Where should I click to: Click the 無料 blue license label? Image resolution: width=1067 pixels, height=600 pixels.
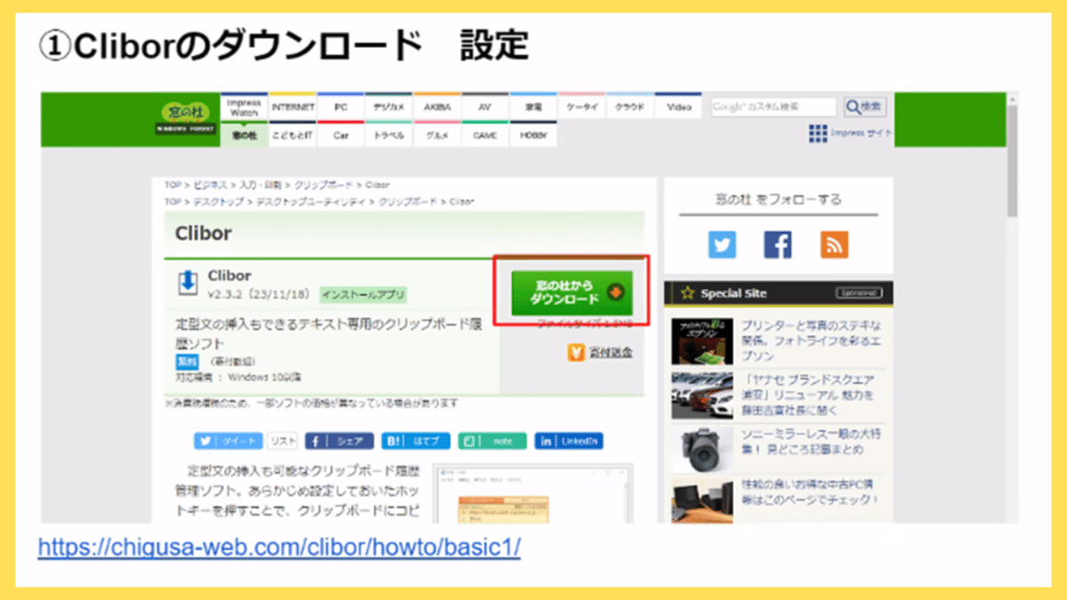pyautogui.click(x=187, y=362)
